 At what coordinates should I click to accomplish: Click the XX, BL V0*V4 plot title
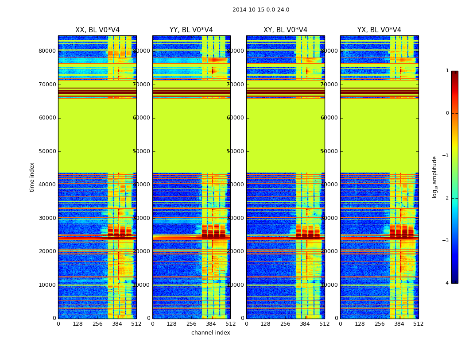click(97, 30)
